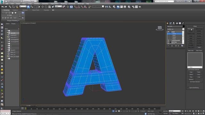Screen dimensions: 205x115
Task: Activate the Select and Scale tool
Action: tap(50, 7)
